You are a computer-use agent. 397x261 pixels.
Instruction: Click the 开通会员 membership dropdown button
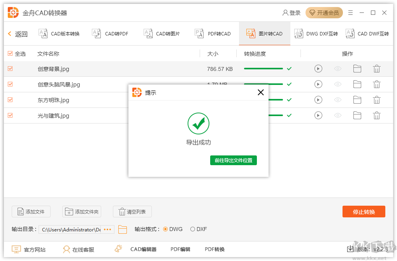[x=324, y=12]
